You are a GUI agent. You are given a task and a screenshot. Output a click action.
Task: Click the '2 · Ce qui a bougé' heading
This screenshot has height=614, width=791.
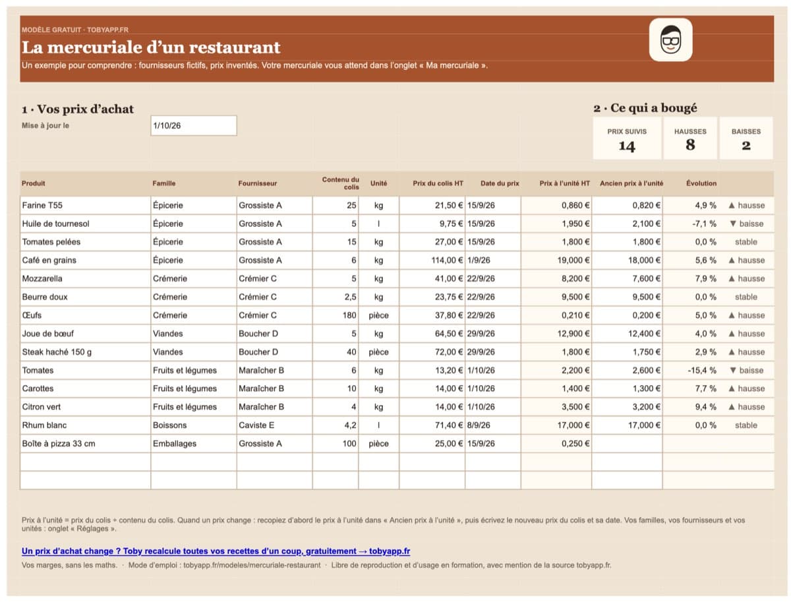point(645,108)
